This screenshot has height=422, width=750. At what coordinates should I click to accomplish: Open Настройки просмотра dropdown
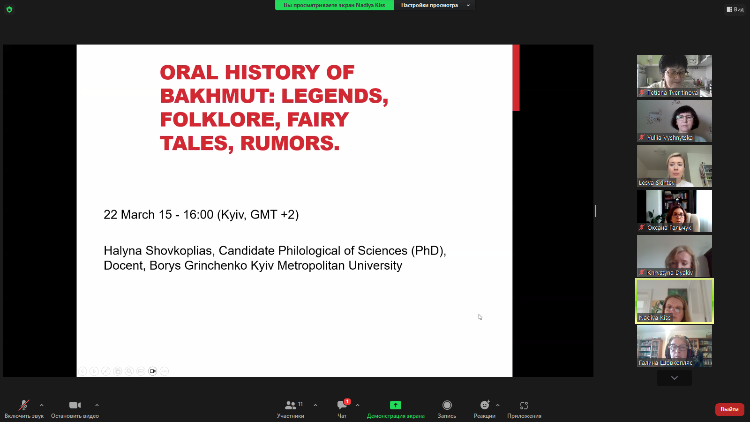(434, 5)
